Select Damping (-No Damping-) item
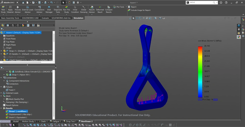 point(17,102)
